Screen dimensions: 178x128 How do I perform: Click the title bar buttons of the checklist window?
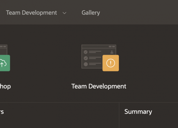tap(112, 47)
